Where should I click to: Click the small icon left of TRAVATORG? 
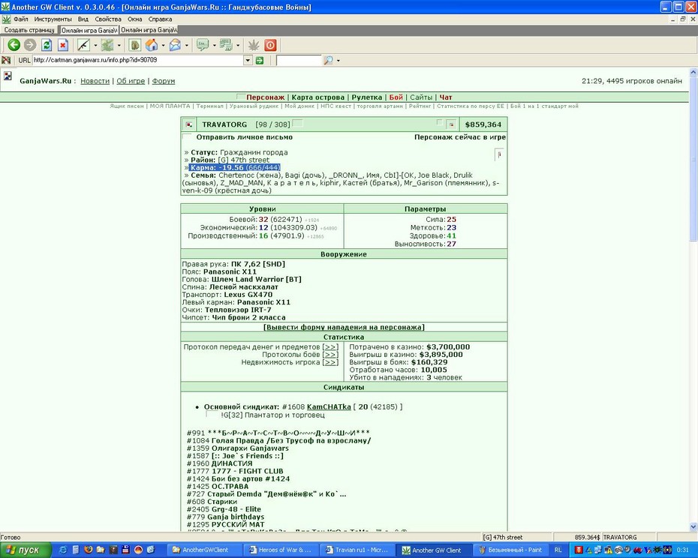189,124
